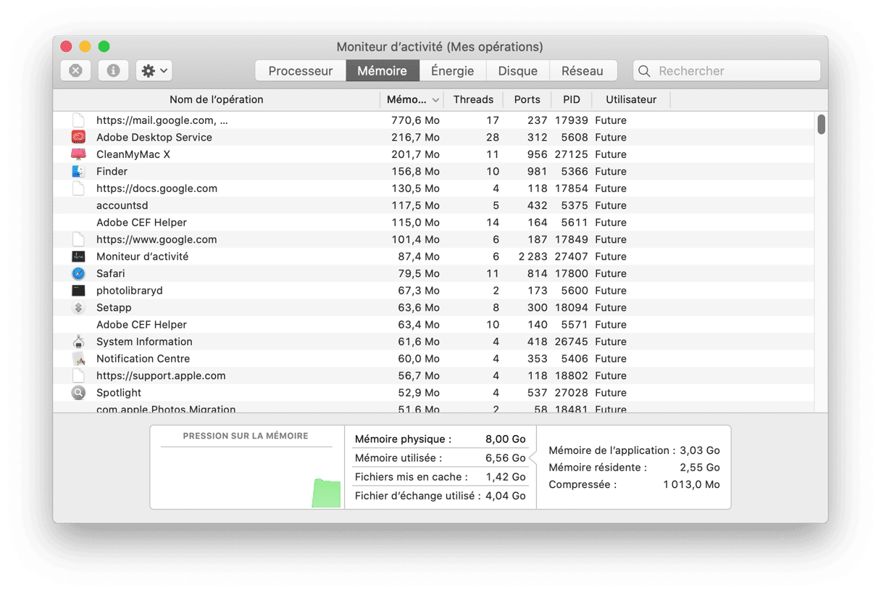Select the System Information process name
Image resolution: width=881 pixels, height=593 pixels.
145,341
